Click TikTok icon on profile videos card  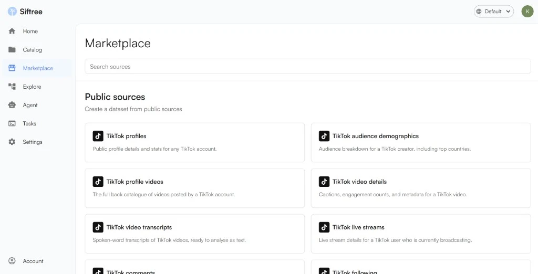pos(98,182)
